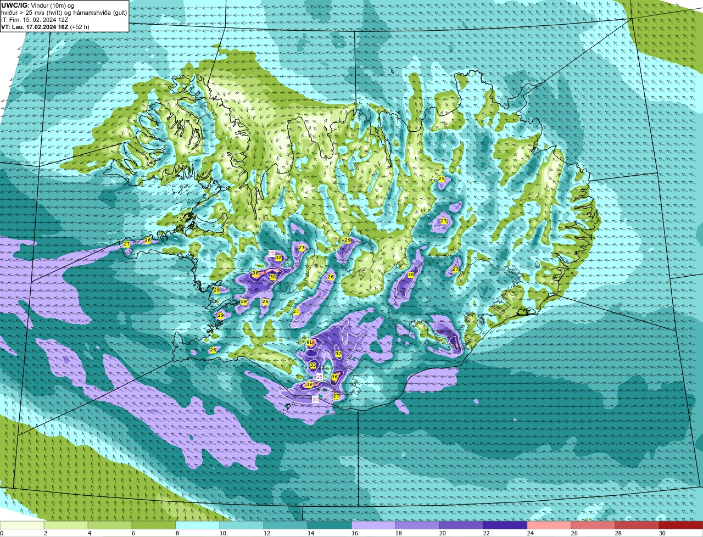The image size is (703, 537).
Task: Click the legend scale label 24
Action: tap(530, 533)
